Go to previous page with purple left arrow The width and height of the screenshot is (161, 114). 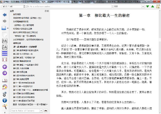(5, 67)
